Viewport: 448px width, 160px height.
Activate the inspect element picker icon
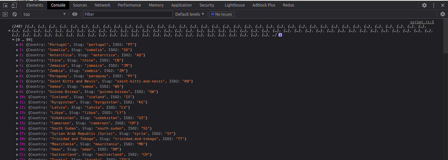[5, 5]
